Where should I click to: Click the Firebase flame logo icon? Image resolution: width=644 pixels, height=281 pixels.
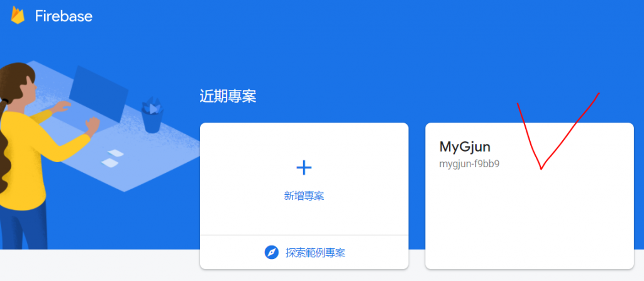click(18, 16)
